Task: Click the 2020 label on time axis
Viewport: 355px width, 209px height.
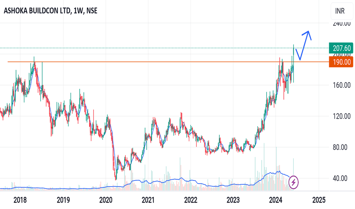Action: (x=106, y=200)
